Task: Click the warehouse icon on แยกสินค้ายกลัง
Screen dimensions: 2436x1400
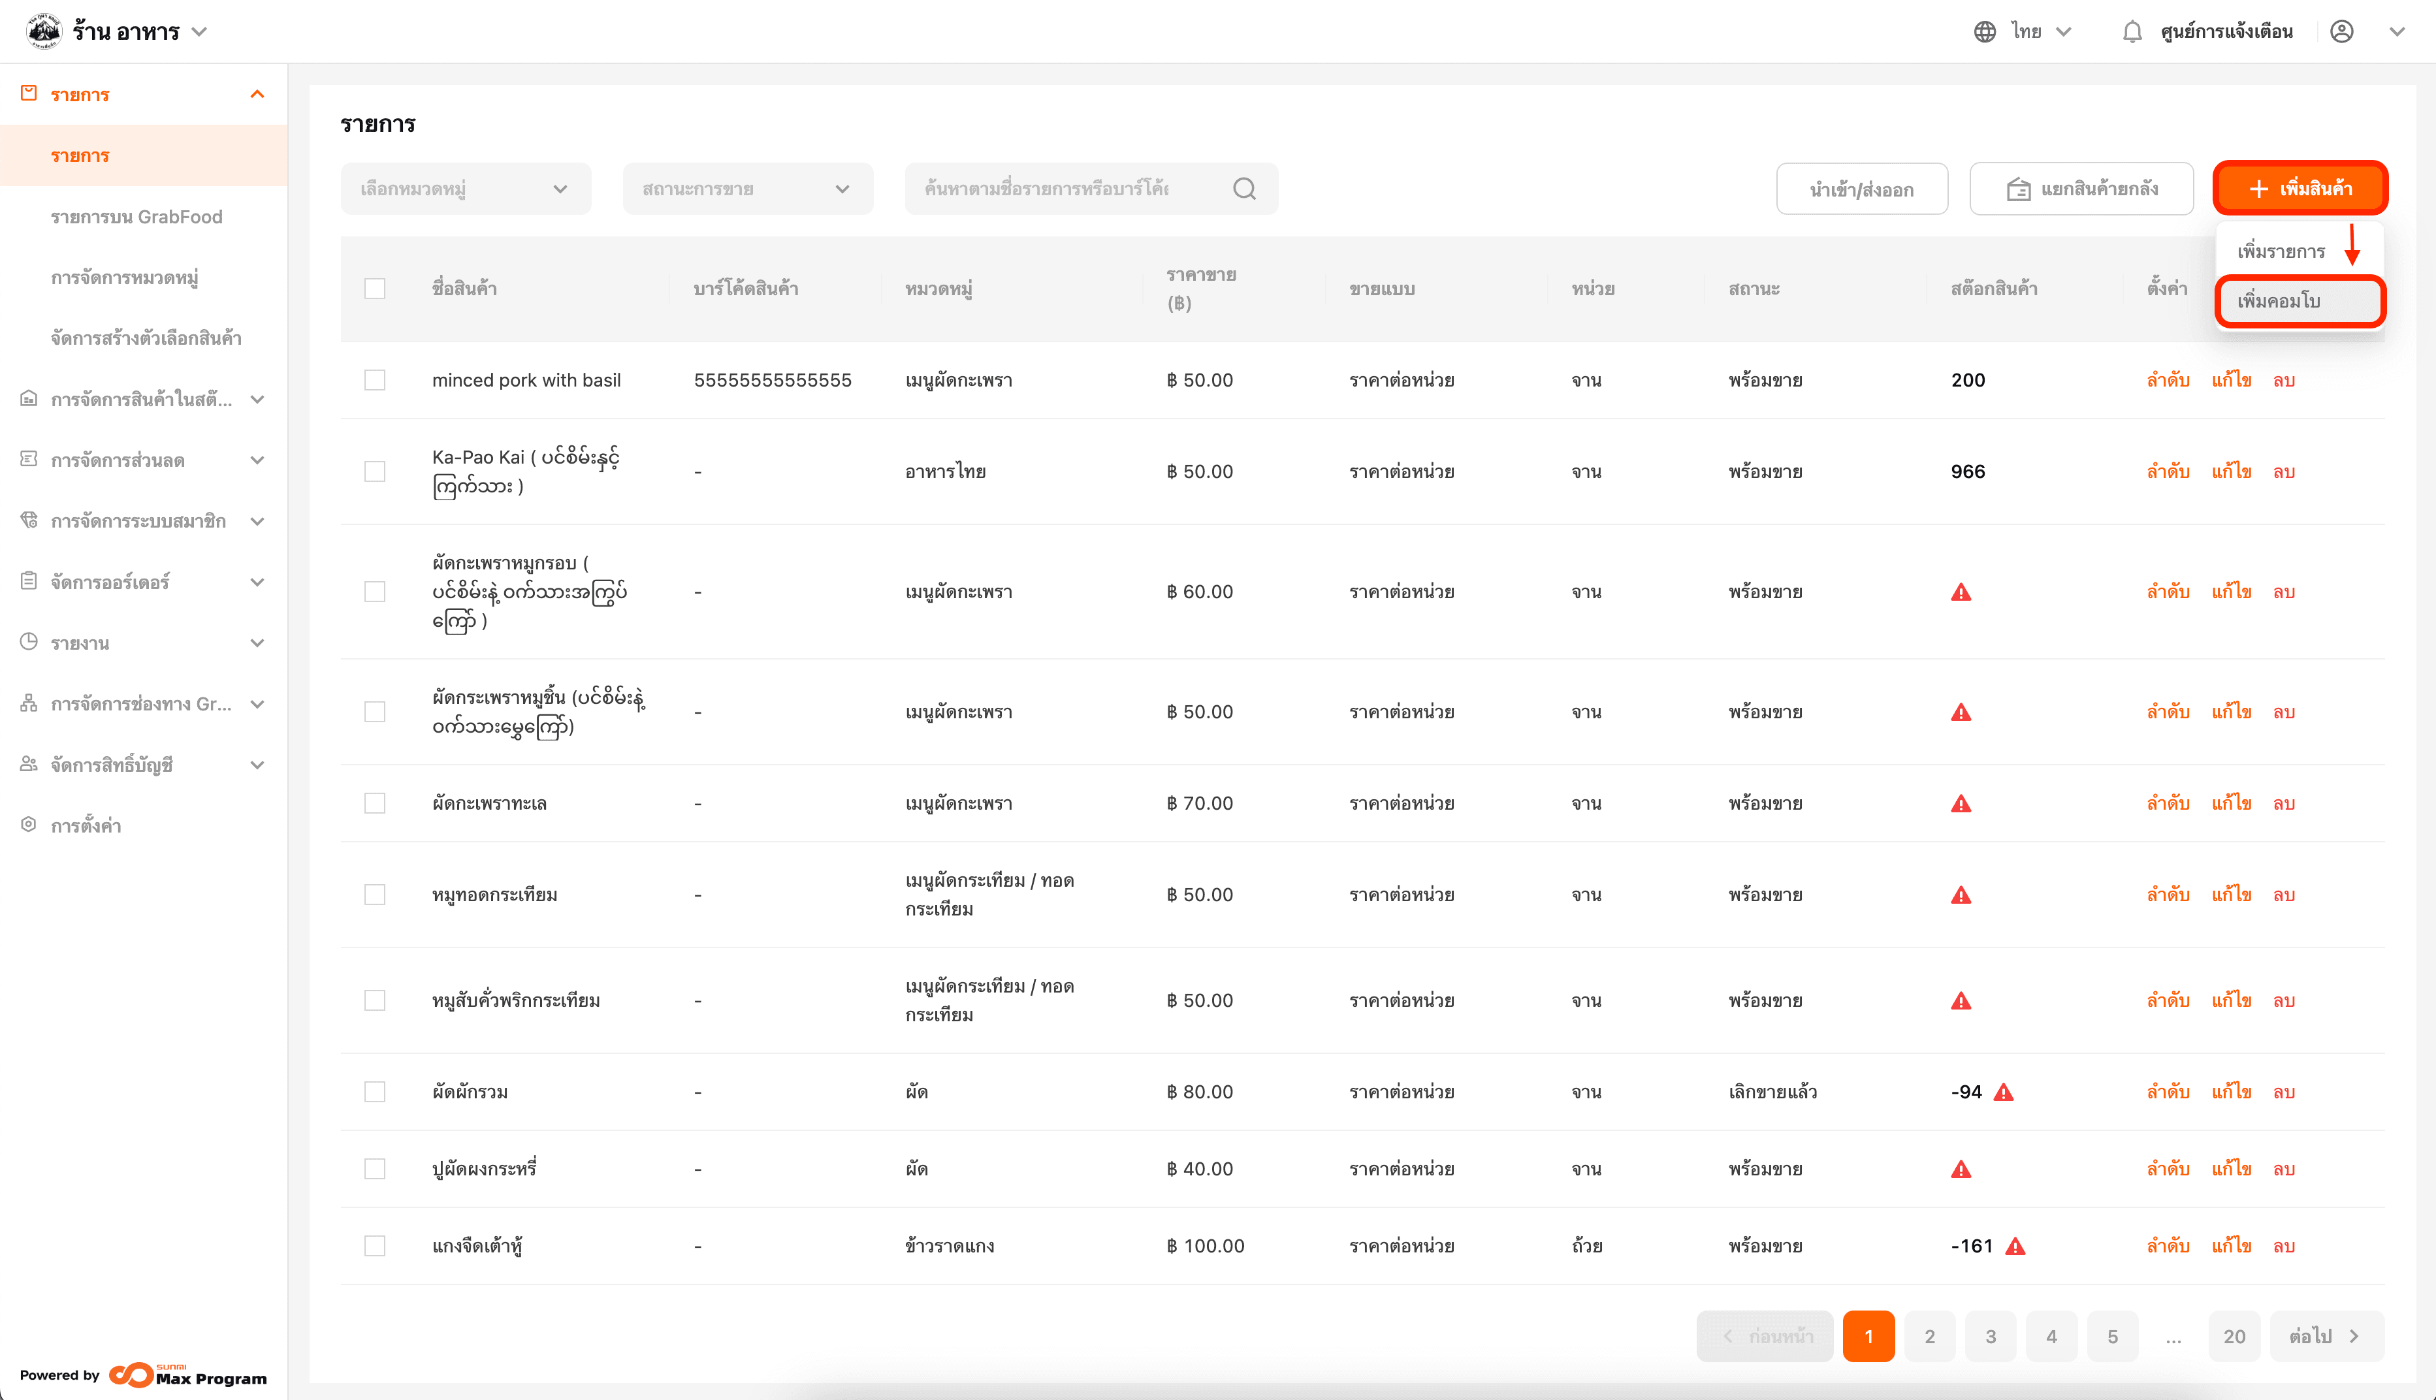Action: click(2017, 189)
